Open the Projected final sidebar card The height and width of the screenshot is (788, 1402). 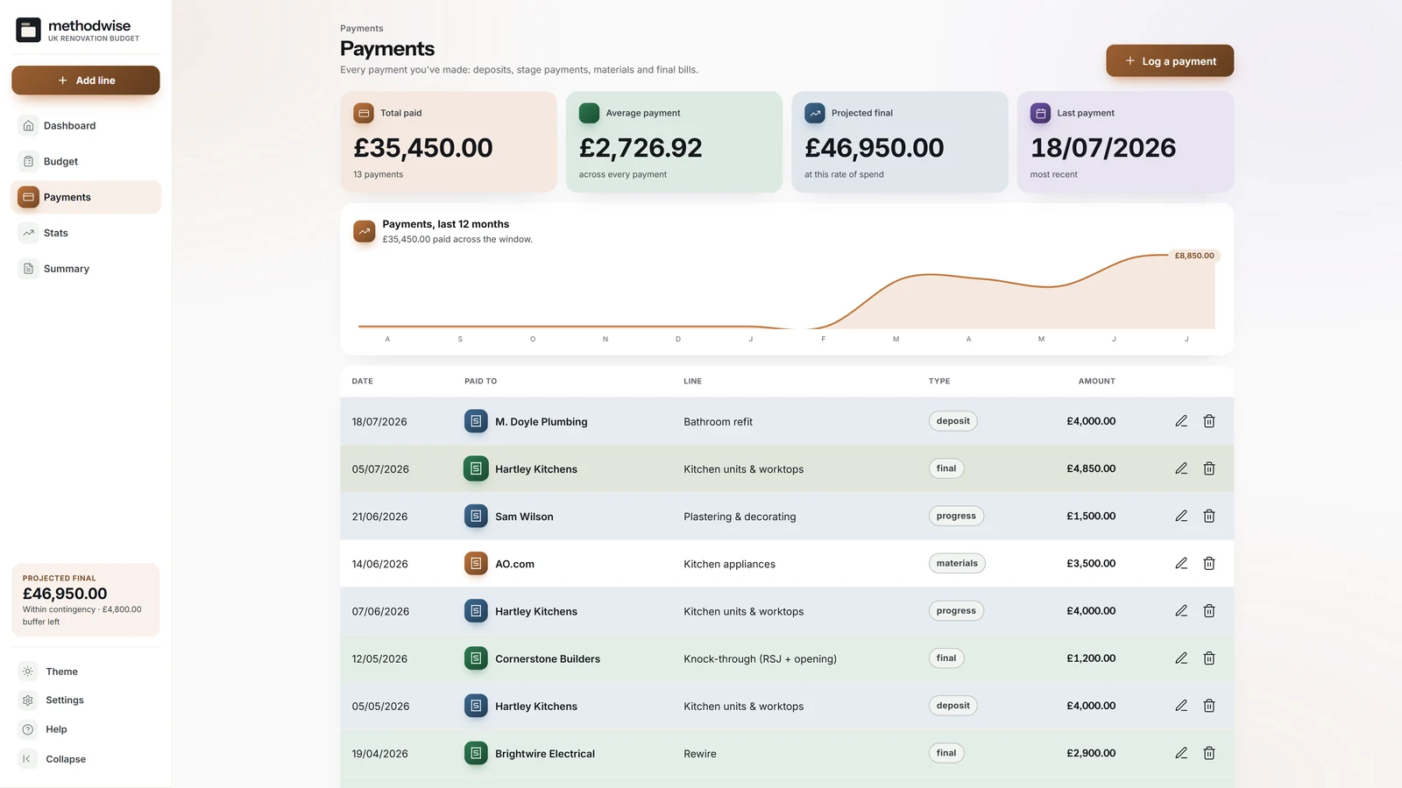(x=86, y=600)
